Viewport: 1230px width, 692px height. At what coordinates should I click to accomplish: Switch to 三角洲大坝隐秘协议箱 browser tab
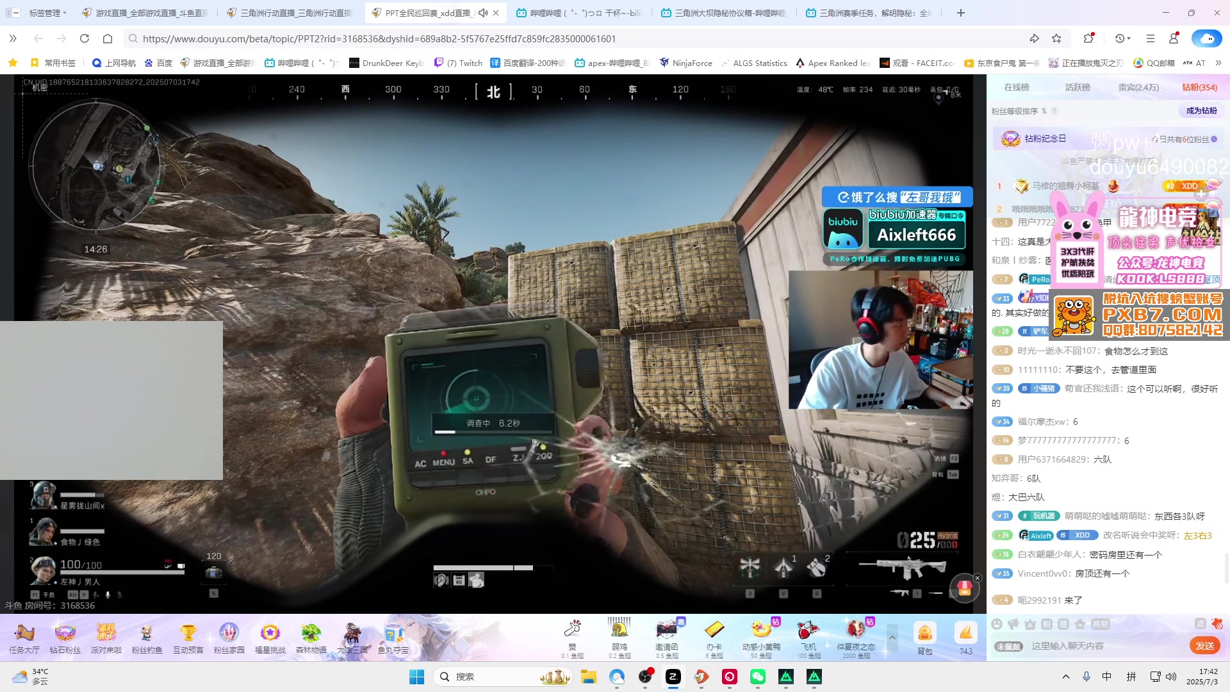click(724, 13)
